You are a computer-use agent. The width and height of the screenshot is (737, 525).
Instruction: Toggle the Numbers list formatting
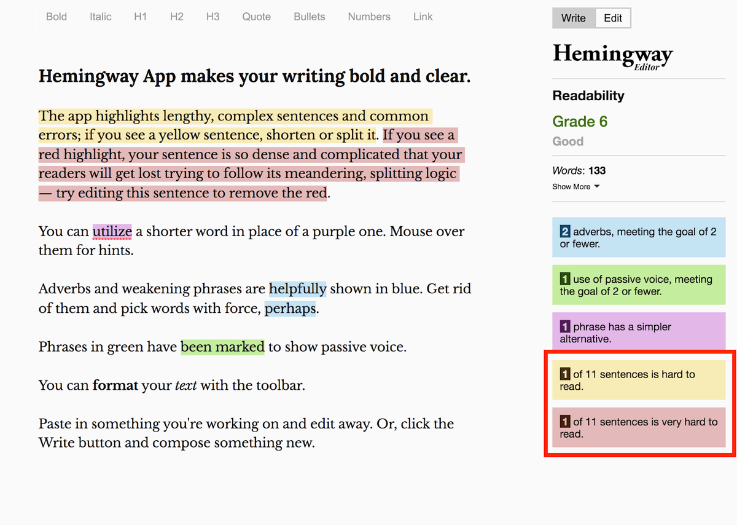(x=368, y=17)
